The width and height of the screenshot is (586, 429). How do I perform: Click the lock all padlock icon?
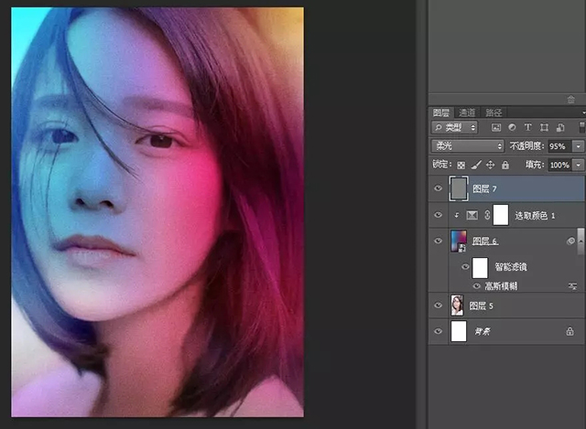[505, 165]
